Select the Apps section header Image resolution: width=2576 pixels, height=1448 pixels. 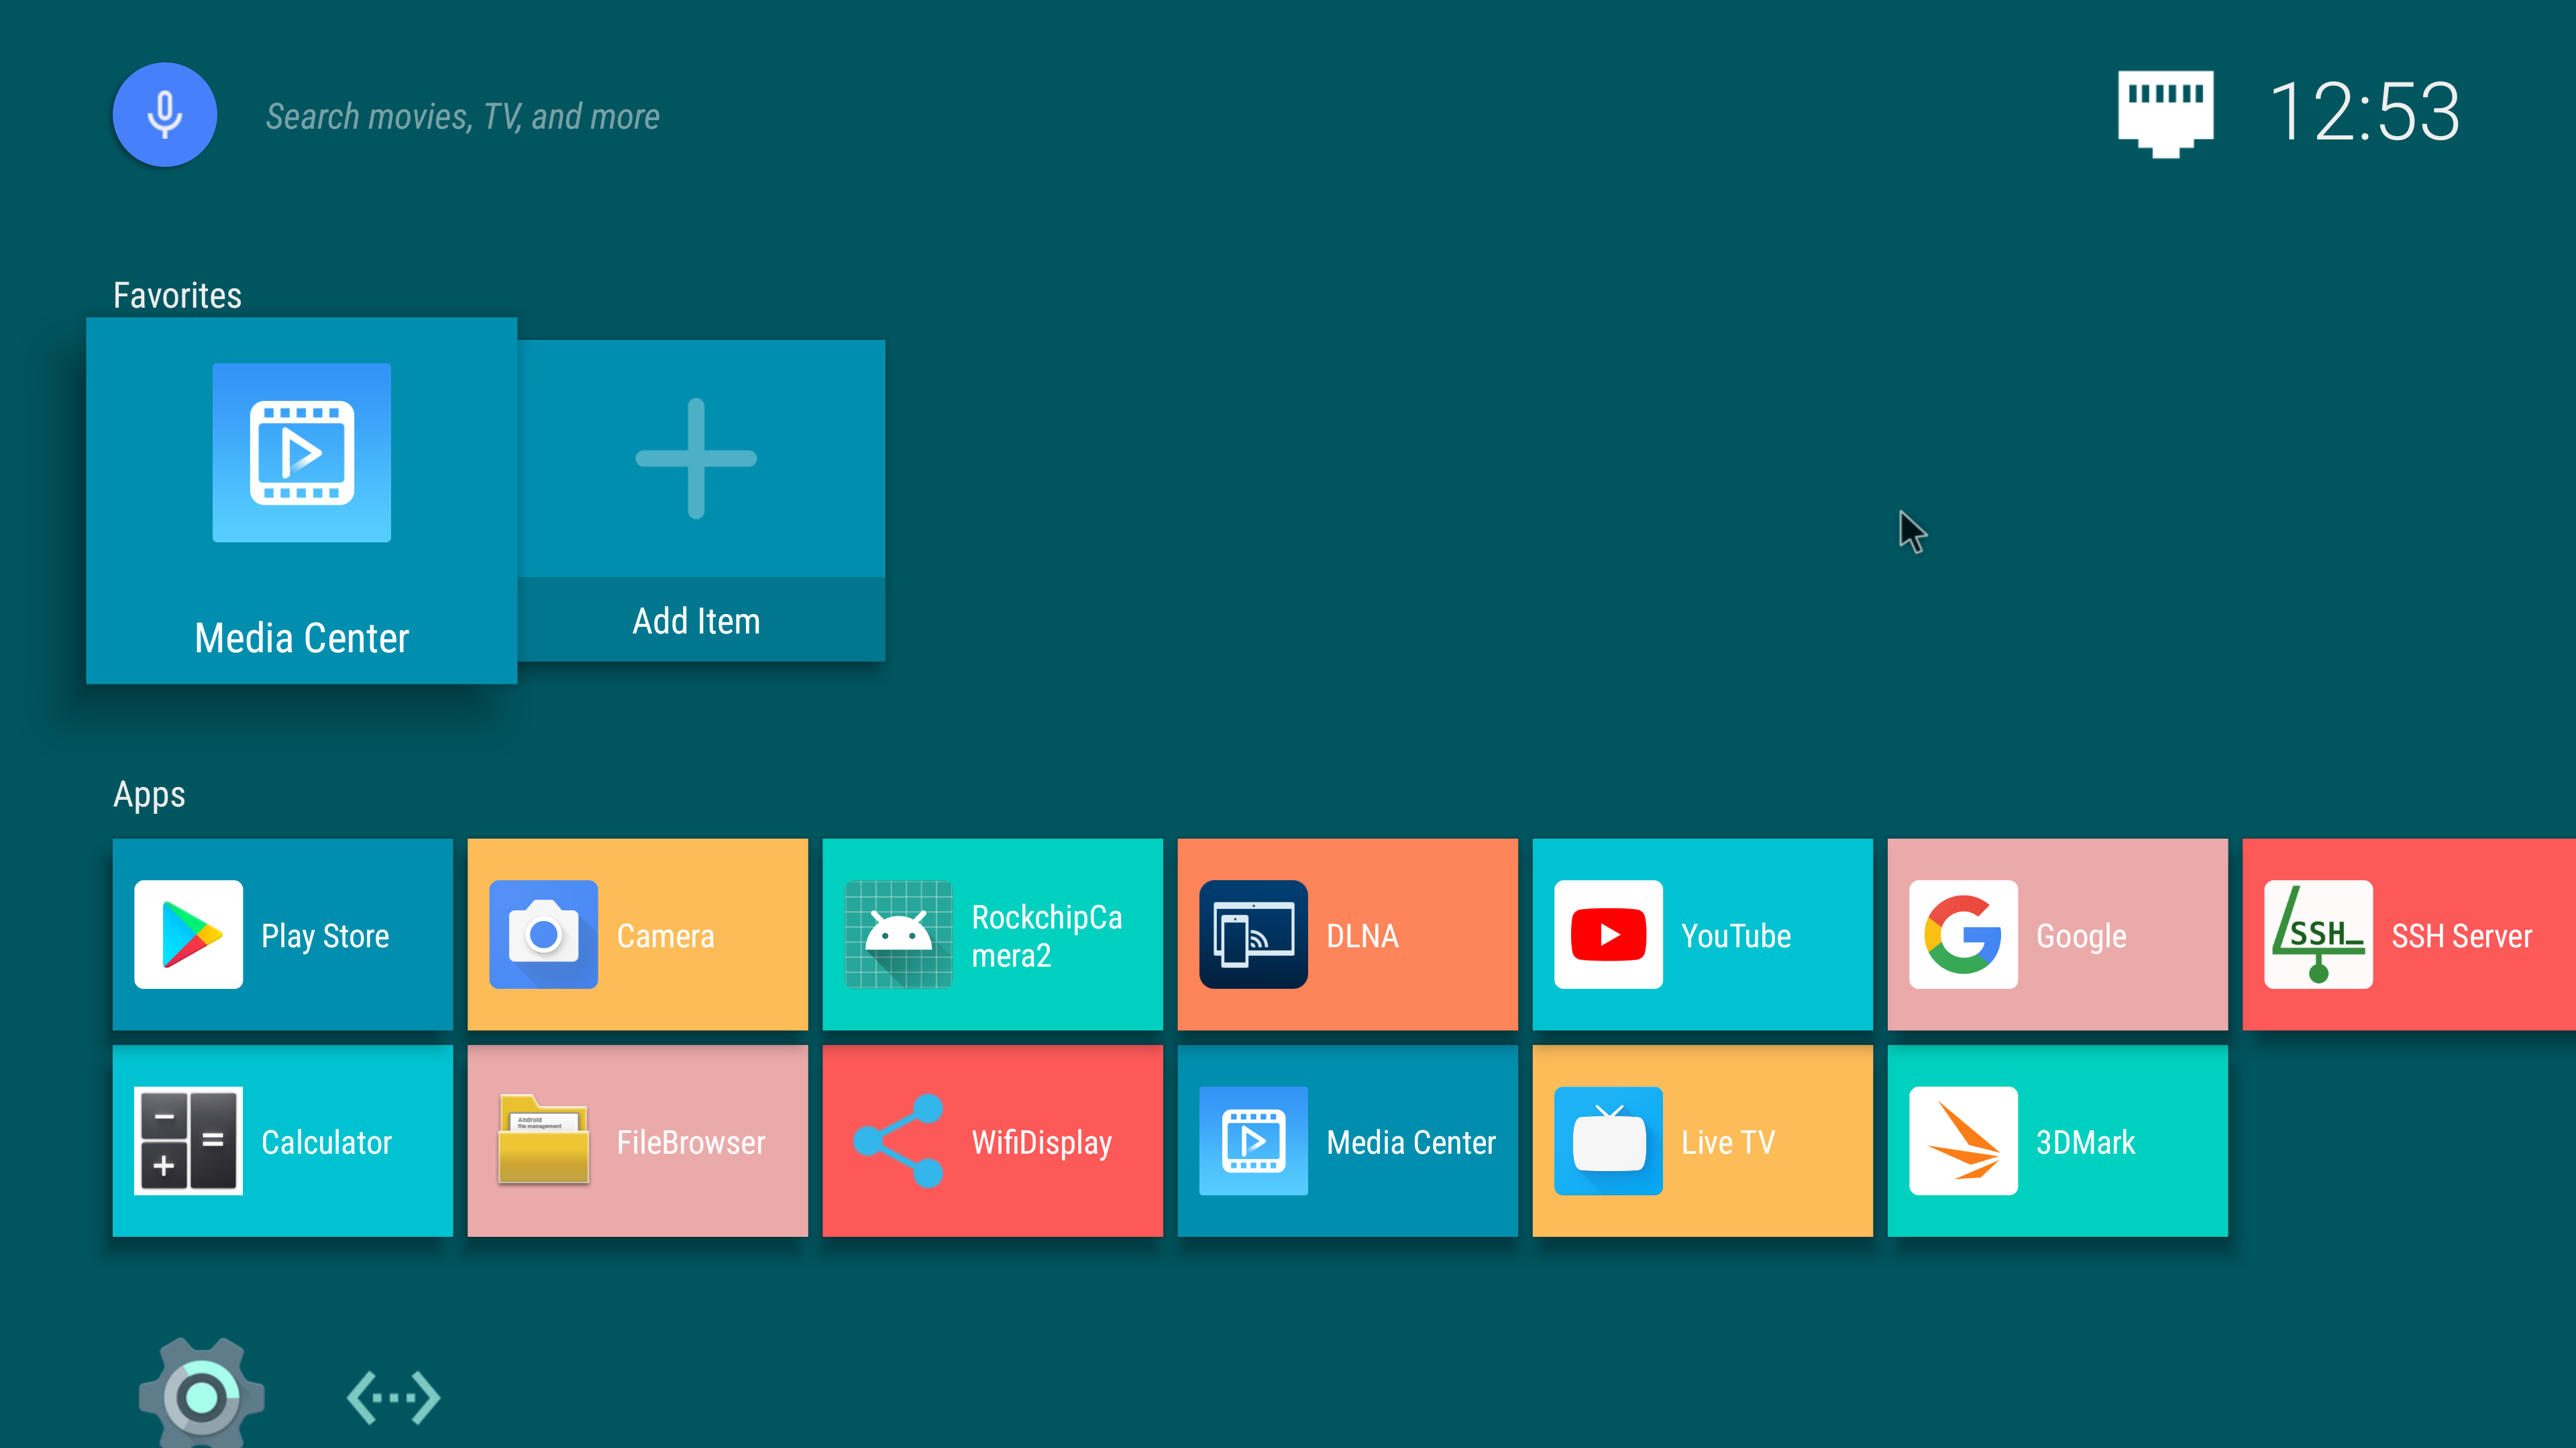pos(149,796)
